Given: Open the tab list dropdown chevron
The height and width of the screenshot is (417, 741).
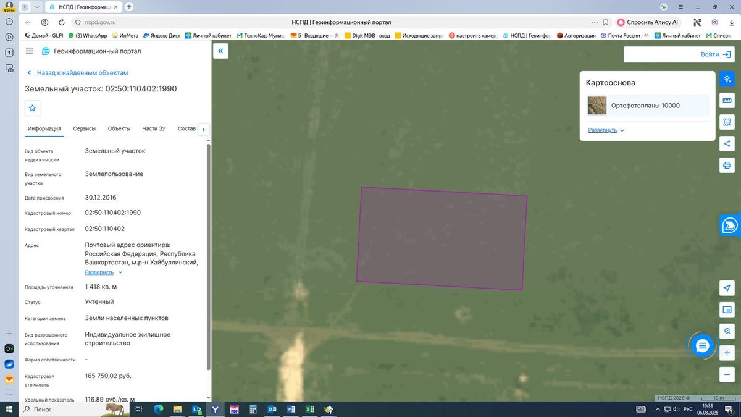Looking at the screenshot, I should (x=38, y=7).
